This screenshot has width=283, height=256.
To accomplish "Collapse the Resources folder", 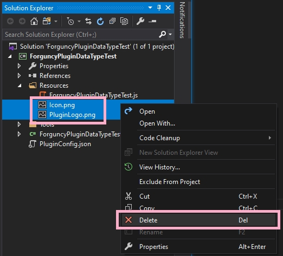I will point(20,86).
